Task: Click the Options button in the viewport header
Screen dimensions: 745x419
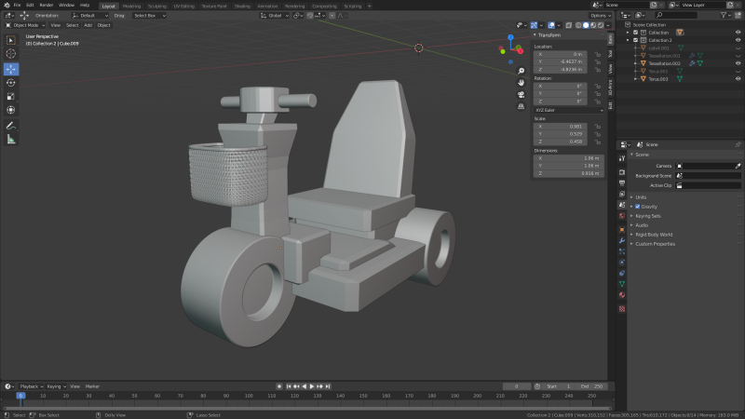Action: (599, 16)
